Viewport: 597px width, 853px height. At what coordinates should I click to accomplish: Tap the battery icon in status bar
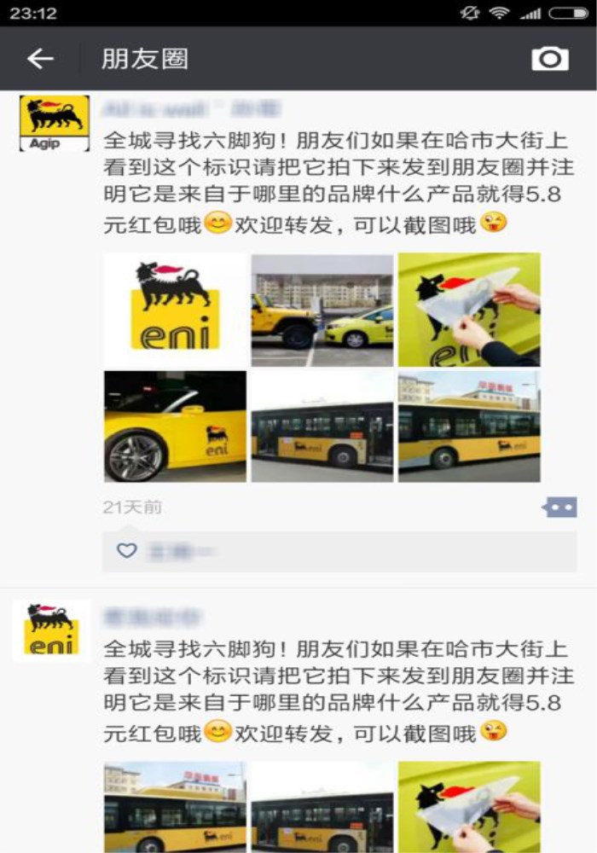[568, 13]
